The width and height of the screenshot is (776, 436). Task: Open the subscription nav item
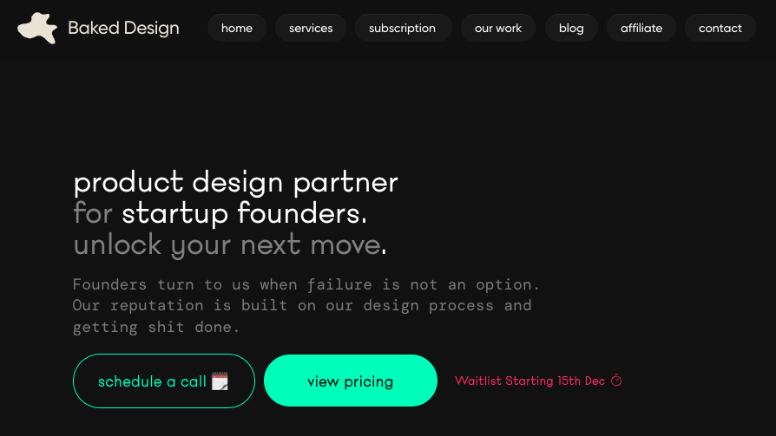[402, 28]
